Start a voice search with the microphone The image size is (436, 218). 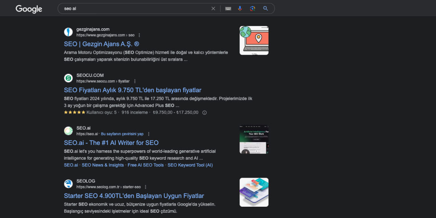(240, 9)
